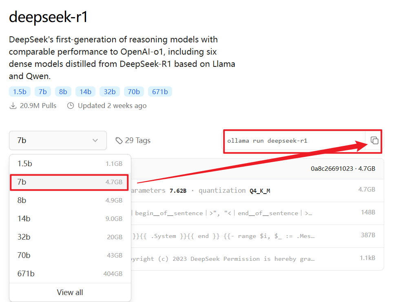
Task: Select the 70b 43GB model option
Action: click(70, 255)
